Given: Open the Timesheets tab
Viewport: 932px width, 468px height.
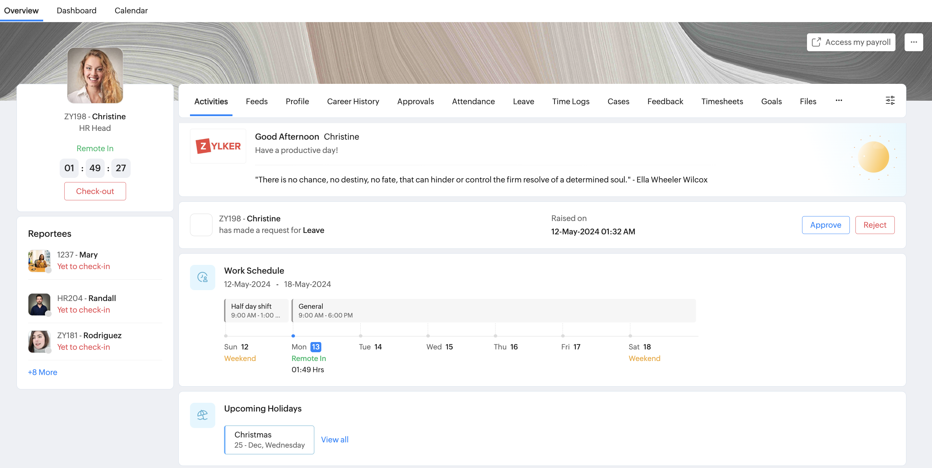Looking at the screenshot, I should (x=722, y=101).
